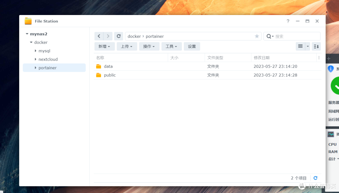Open the sort order options
339x193 pixels.
coord(316,46)
